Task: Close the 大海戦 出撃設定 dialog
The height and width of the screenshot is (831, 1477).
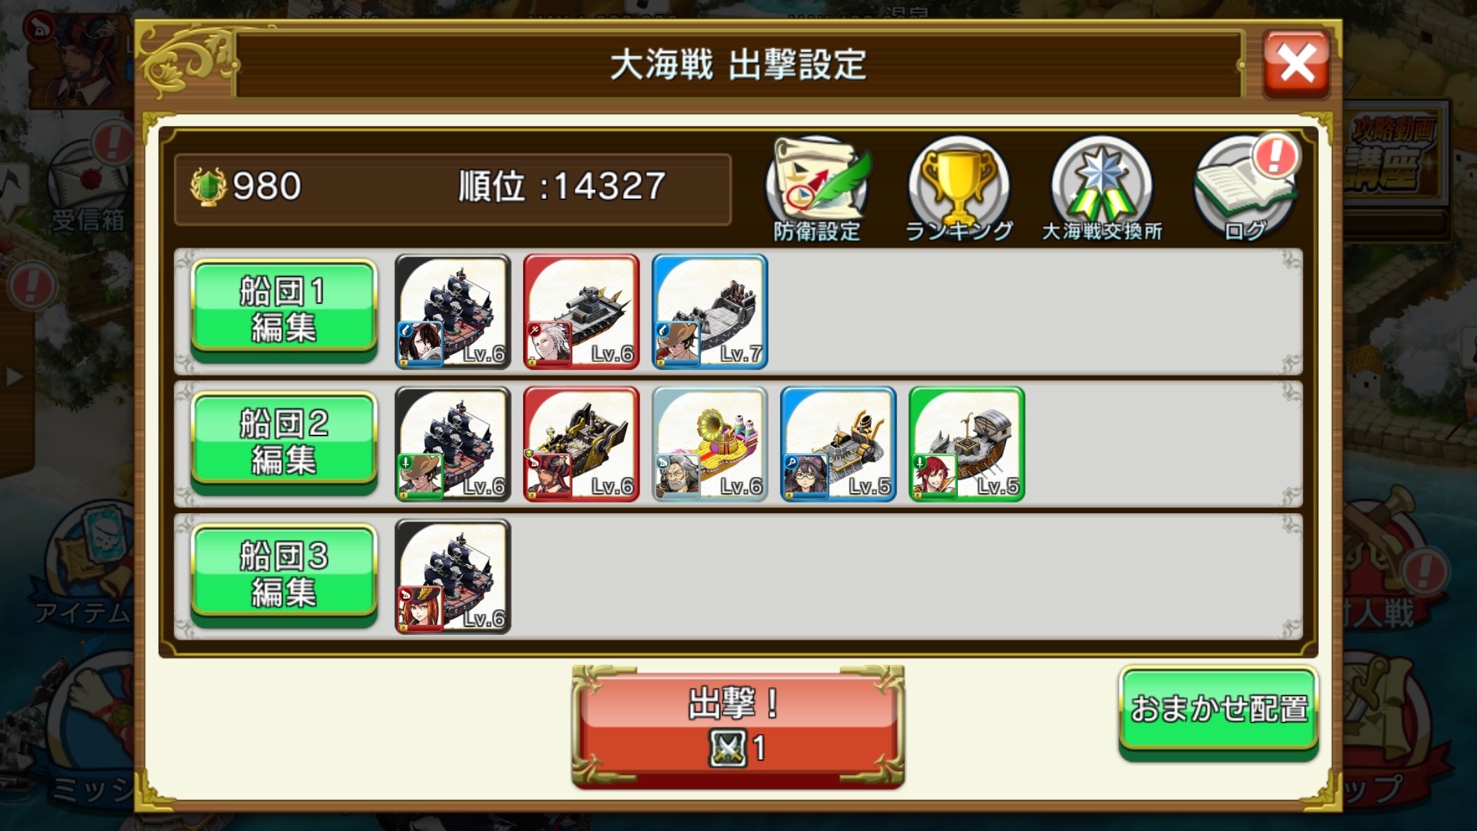Action: [1296, 65]
